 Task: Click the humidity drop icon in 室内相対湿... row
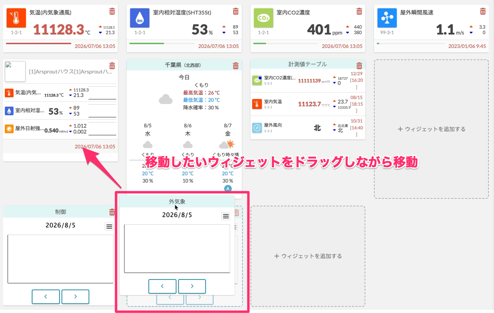[9, 111]
